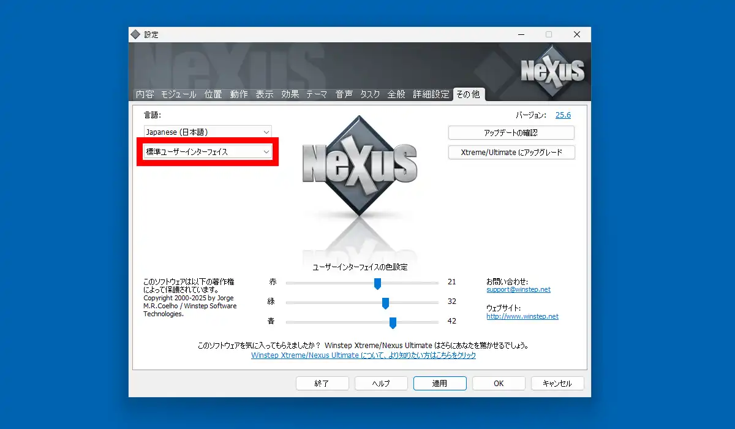Click the 言語: label

pyautogui.click(x=152, y=115)
